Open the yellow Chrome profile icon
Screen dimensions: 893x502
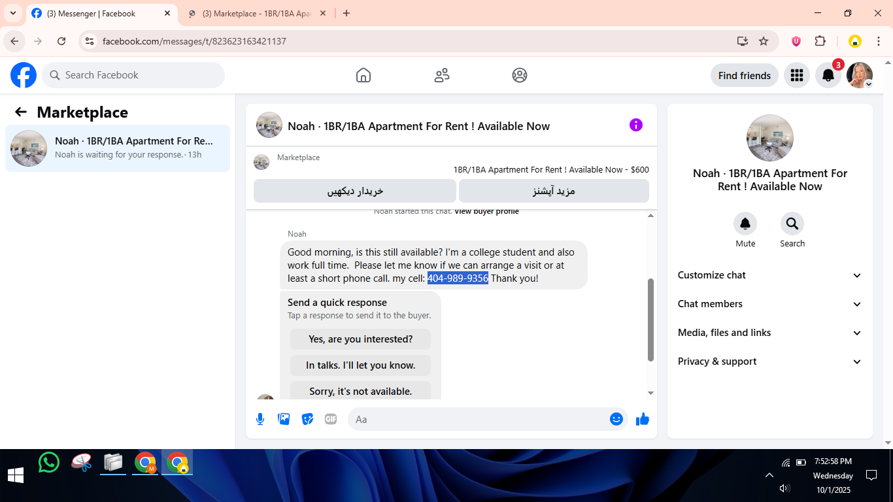tap(855, 41)
